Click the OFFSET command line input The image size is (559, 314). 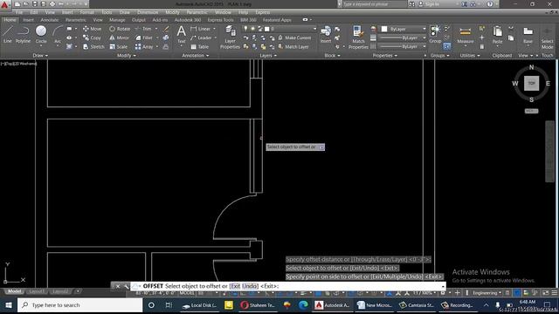click(289, 286)
